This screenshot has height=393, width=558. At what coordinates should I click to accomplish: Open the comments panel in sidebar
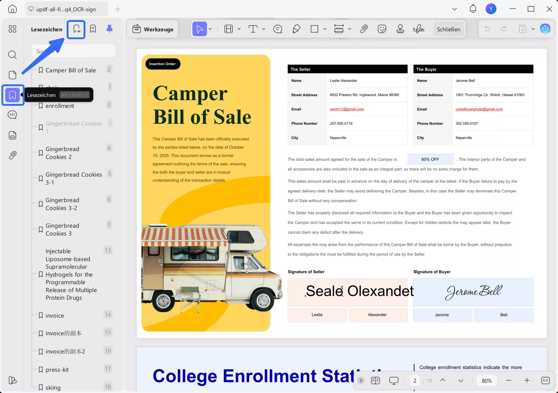pos(12,115)
